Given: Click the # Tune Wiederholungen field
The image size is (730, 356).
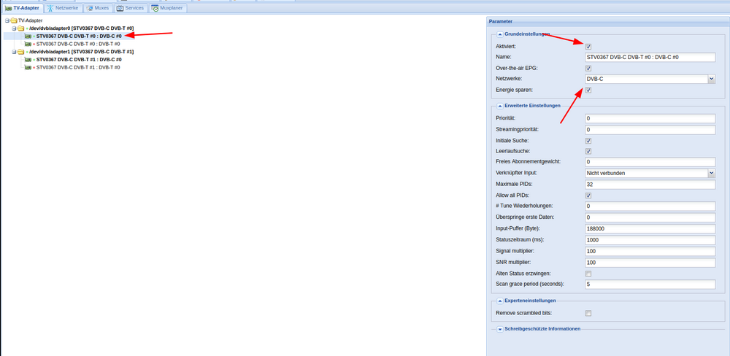Looking at the screenshot, I should (x=650, y=206).
